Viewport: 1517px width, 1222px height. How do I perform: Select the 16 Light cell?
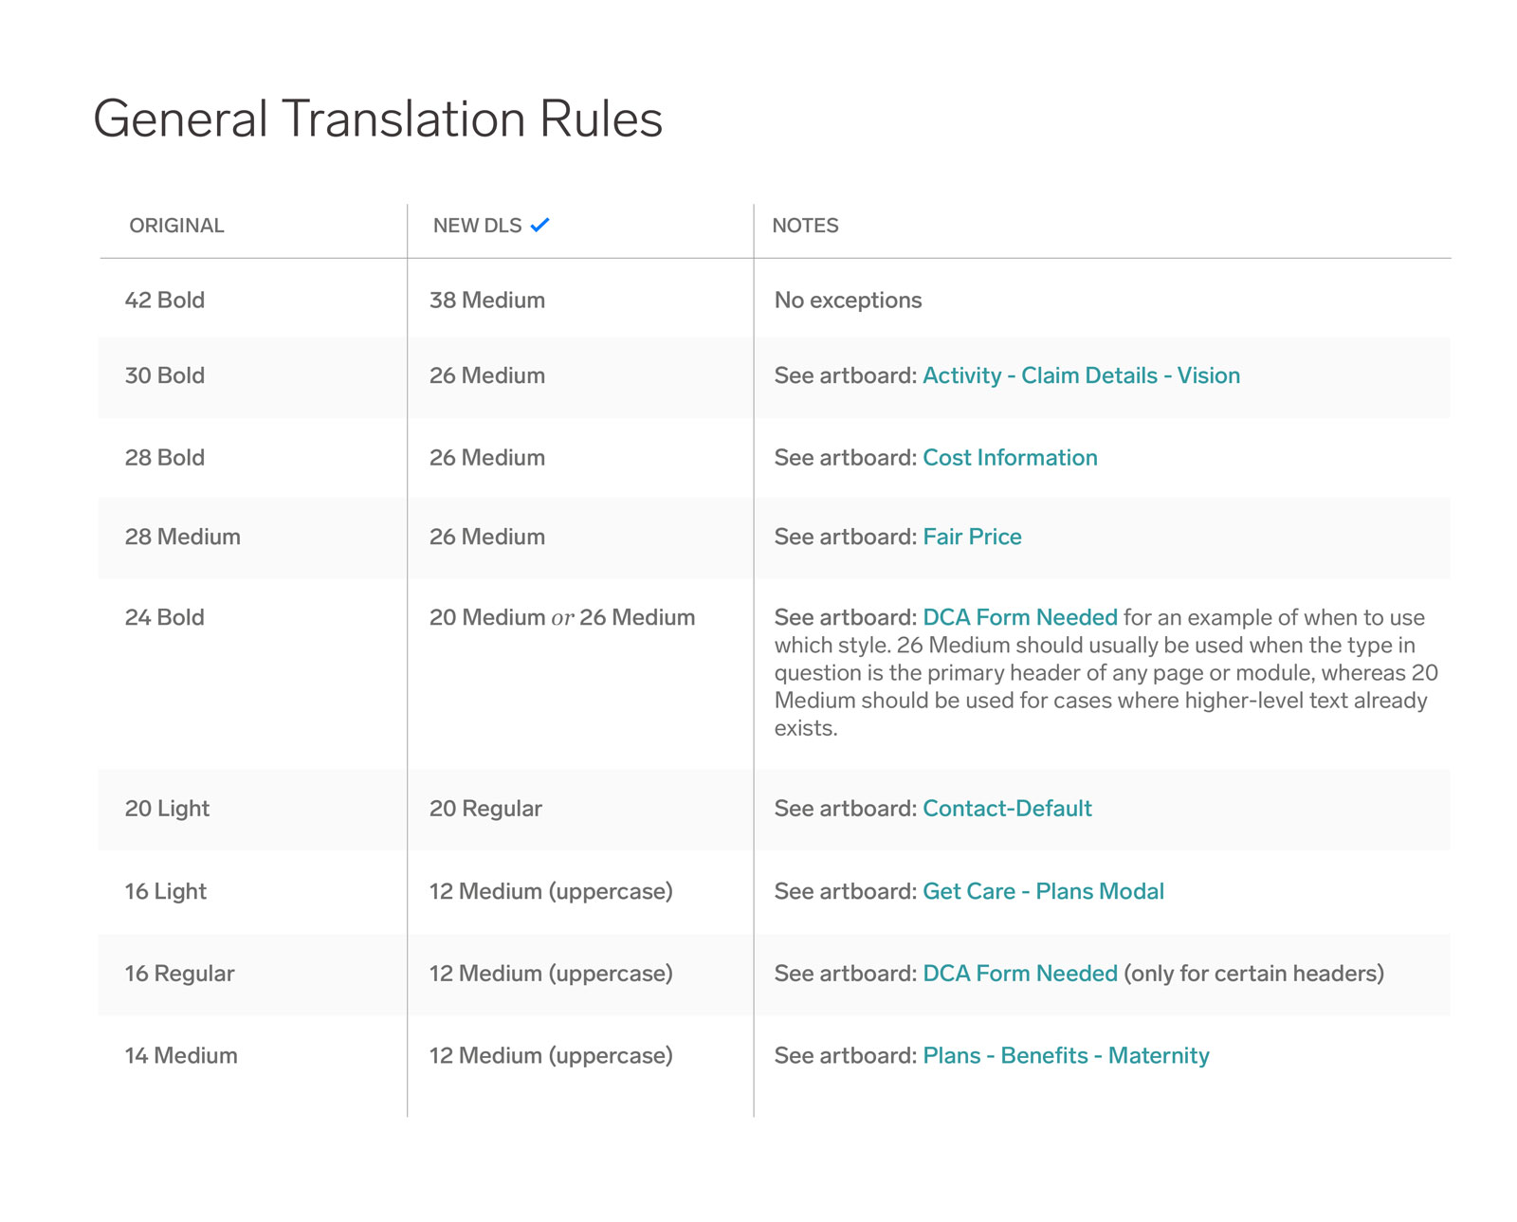point(166,891)
